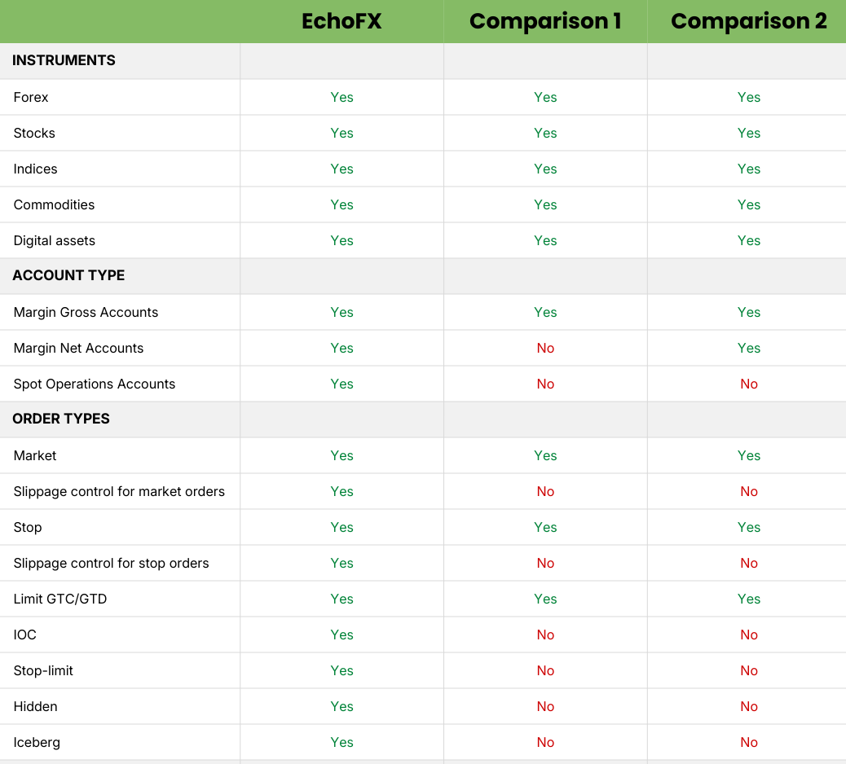Click EchoFX's Yes value for Hidden orders
Screen dimensions: 846x764
pyautogui.click(x=341, y=706)
